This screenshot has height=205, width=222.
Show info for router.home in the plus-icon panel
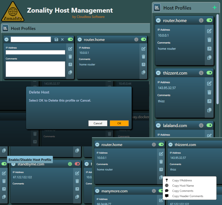point(201,20)
